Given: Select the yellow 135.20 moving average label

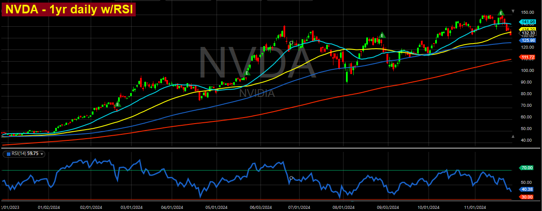Looking at the screenshot, I should pyautogui.click(x=527, y=29).
